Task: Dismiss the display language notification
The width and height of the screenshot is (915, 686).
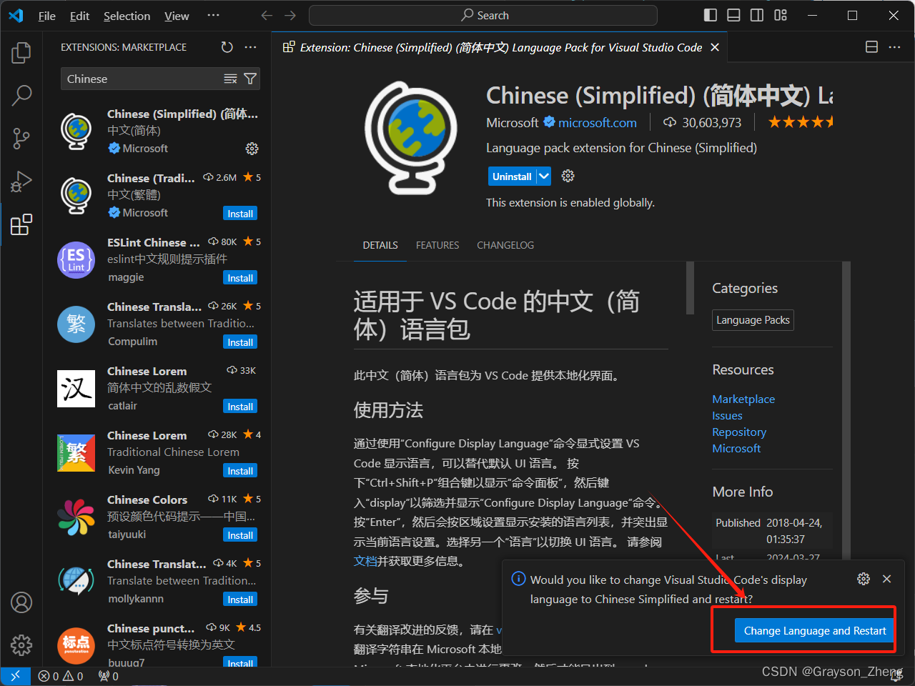Action: pos(886,579)
